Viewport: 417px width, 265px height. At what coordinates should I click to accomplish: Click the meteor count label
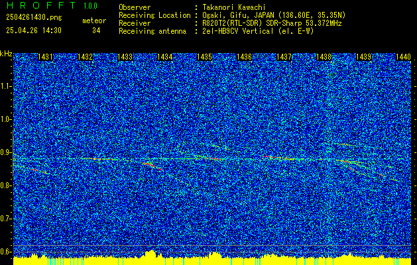(x=94, y=21)
